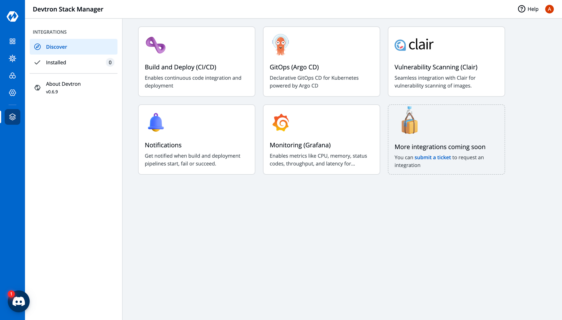Image resolution: width=562 pixels, height=320 pixels.
Task: Open the GitOps Argo CD integration
Action: coord(321,62)
